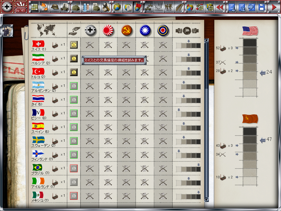Click the United States flag in right panel
Screen dimensions: 281x211
pos(250,31)
